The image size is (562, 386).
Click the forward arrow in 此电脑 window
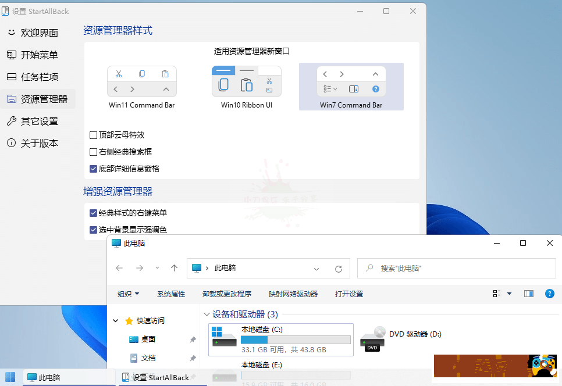(140, 268)
